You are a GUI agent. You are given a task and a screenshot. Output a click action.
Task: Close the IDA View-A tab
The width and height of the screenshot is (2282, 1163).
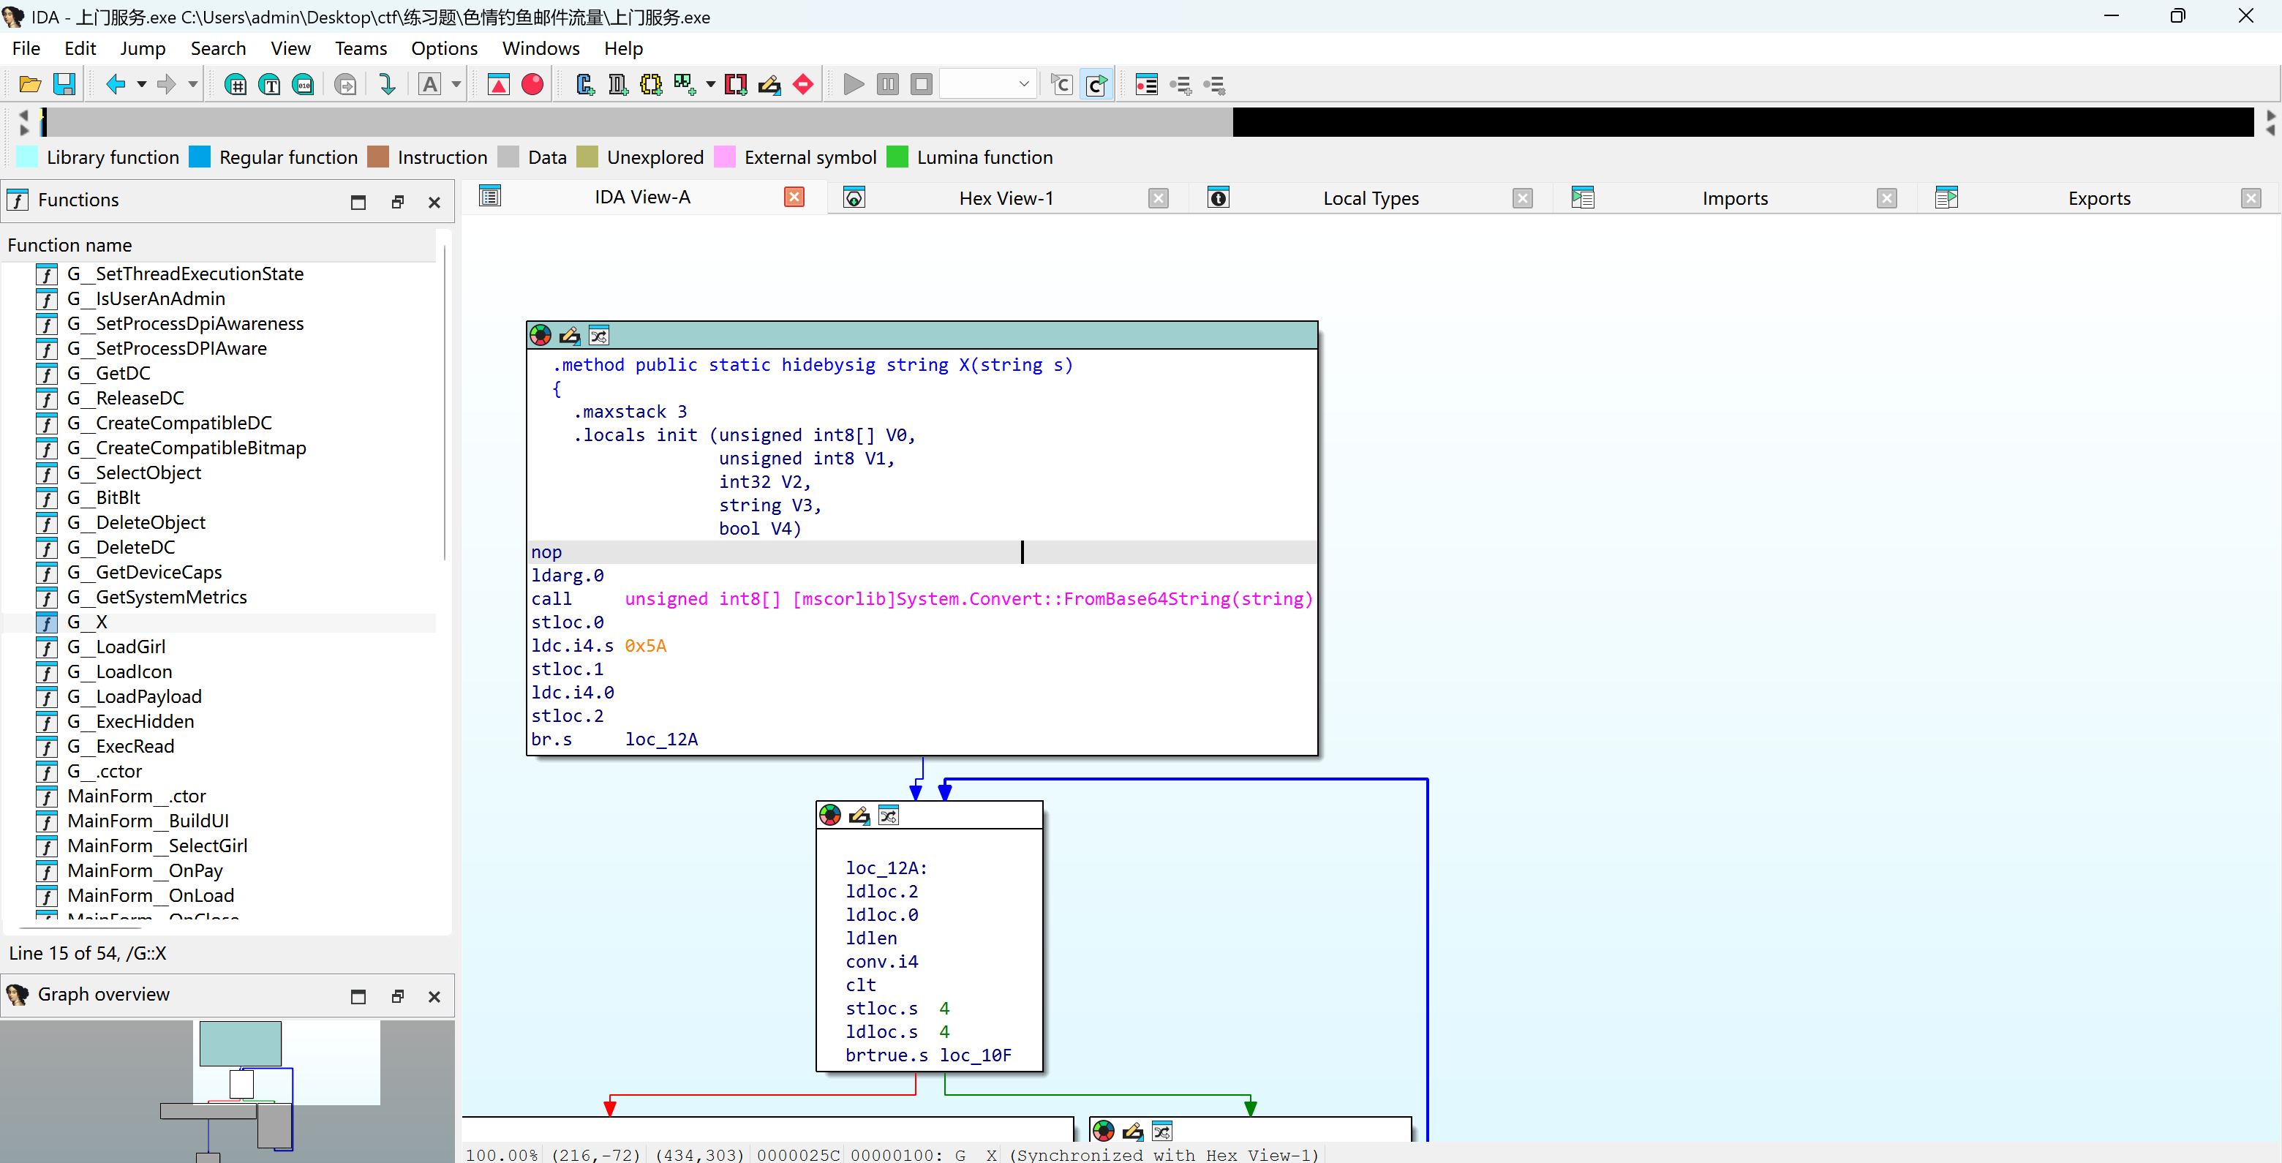794,197
